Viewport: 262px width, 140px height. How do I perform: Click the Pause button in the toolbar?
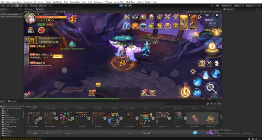(126, 6)
